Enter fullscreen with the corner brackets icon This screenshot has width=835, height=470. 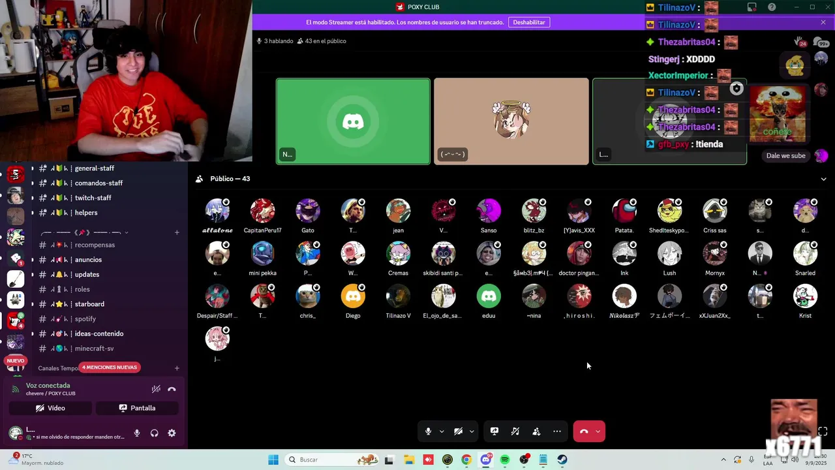[823, 431]
